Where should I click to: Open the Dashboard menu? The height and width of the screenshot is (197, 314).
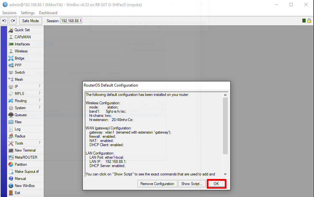48,13
